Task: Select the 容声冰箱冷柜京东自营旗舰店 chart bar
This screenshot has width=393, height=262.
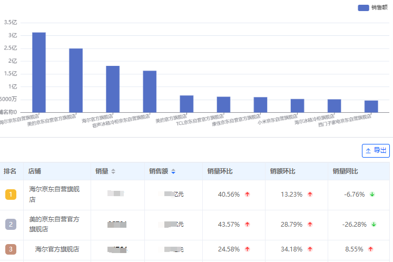Action: tap(150, 92)
